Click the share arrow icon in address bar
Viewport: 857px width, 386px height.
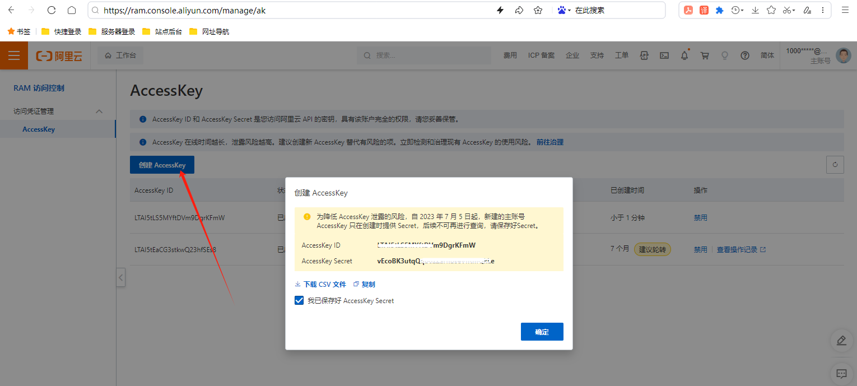519,10
